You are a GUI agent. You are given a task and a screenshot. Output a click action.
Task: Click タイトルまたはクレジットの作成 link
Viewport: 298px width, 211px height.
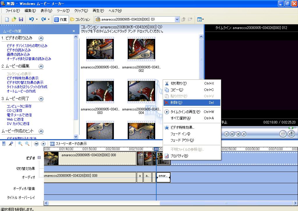point(27,87)
